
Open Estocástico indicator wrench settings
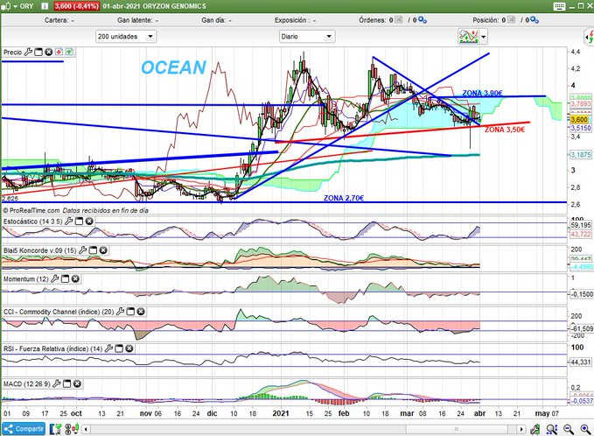tap(68, 221)
